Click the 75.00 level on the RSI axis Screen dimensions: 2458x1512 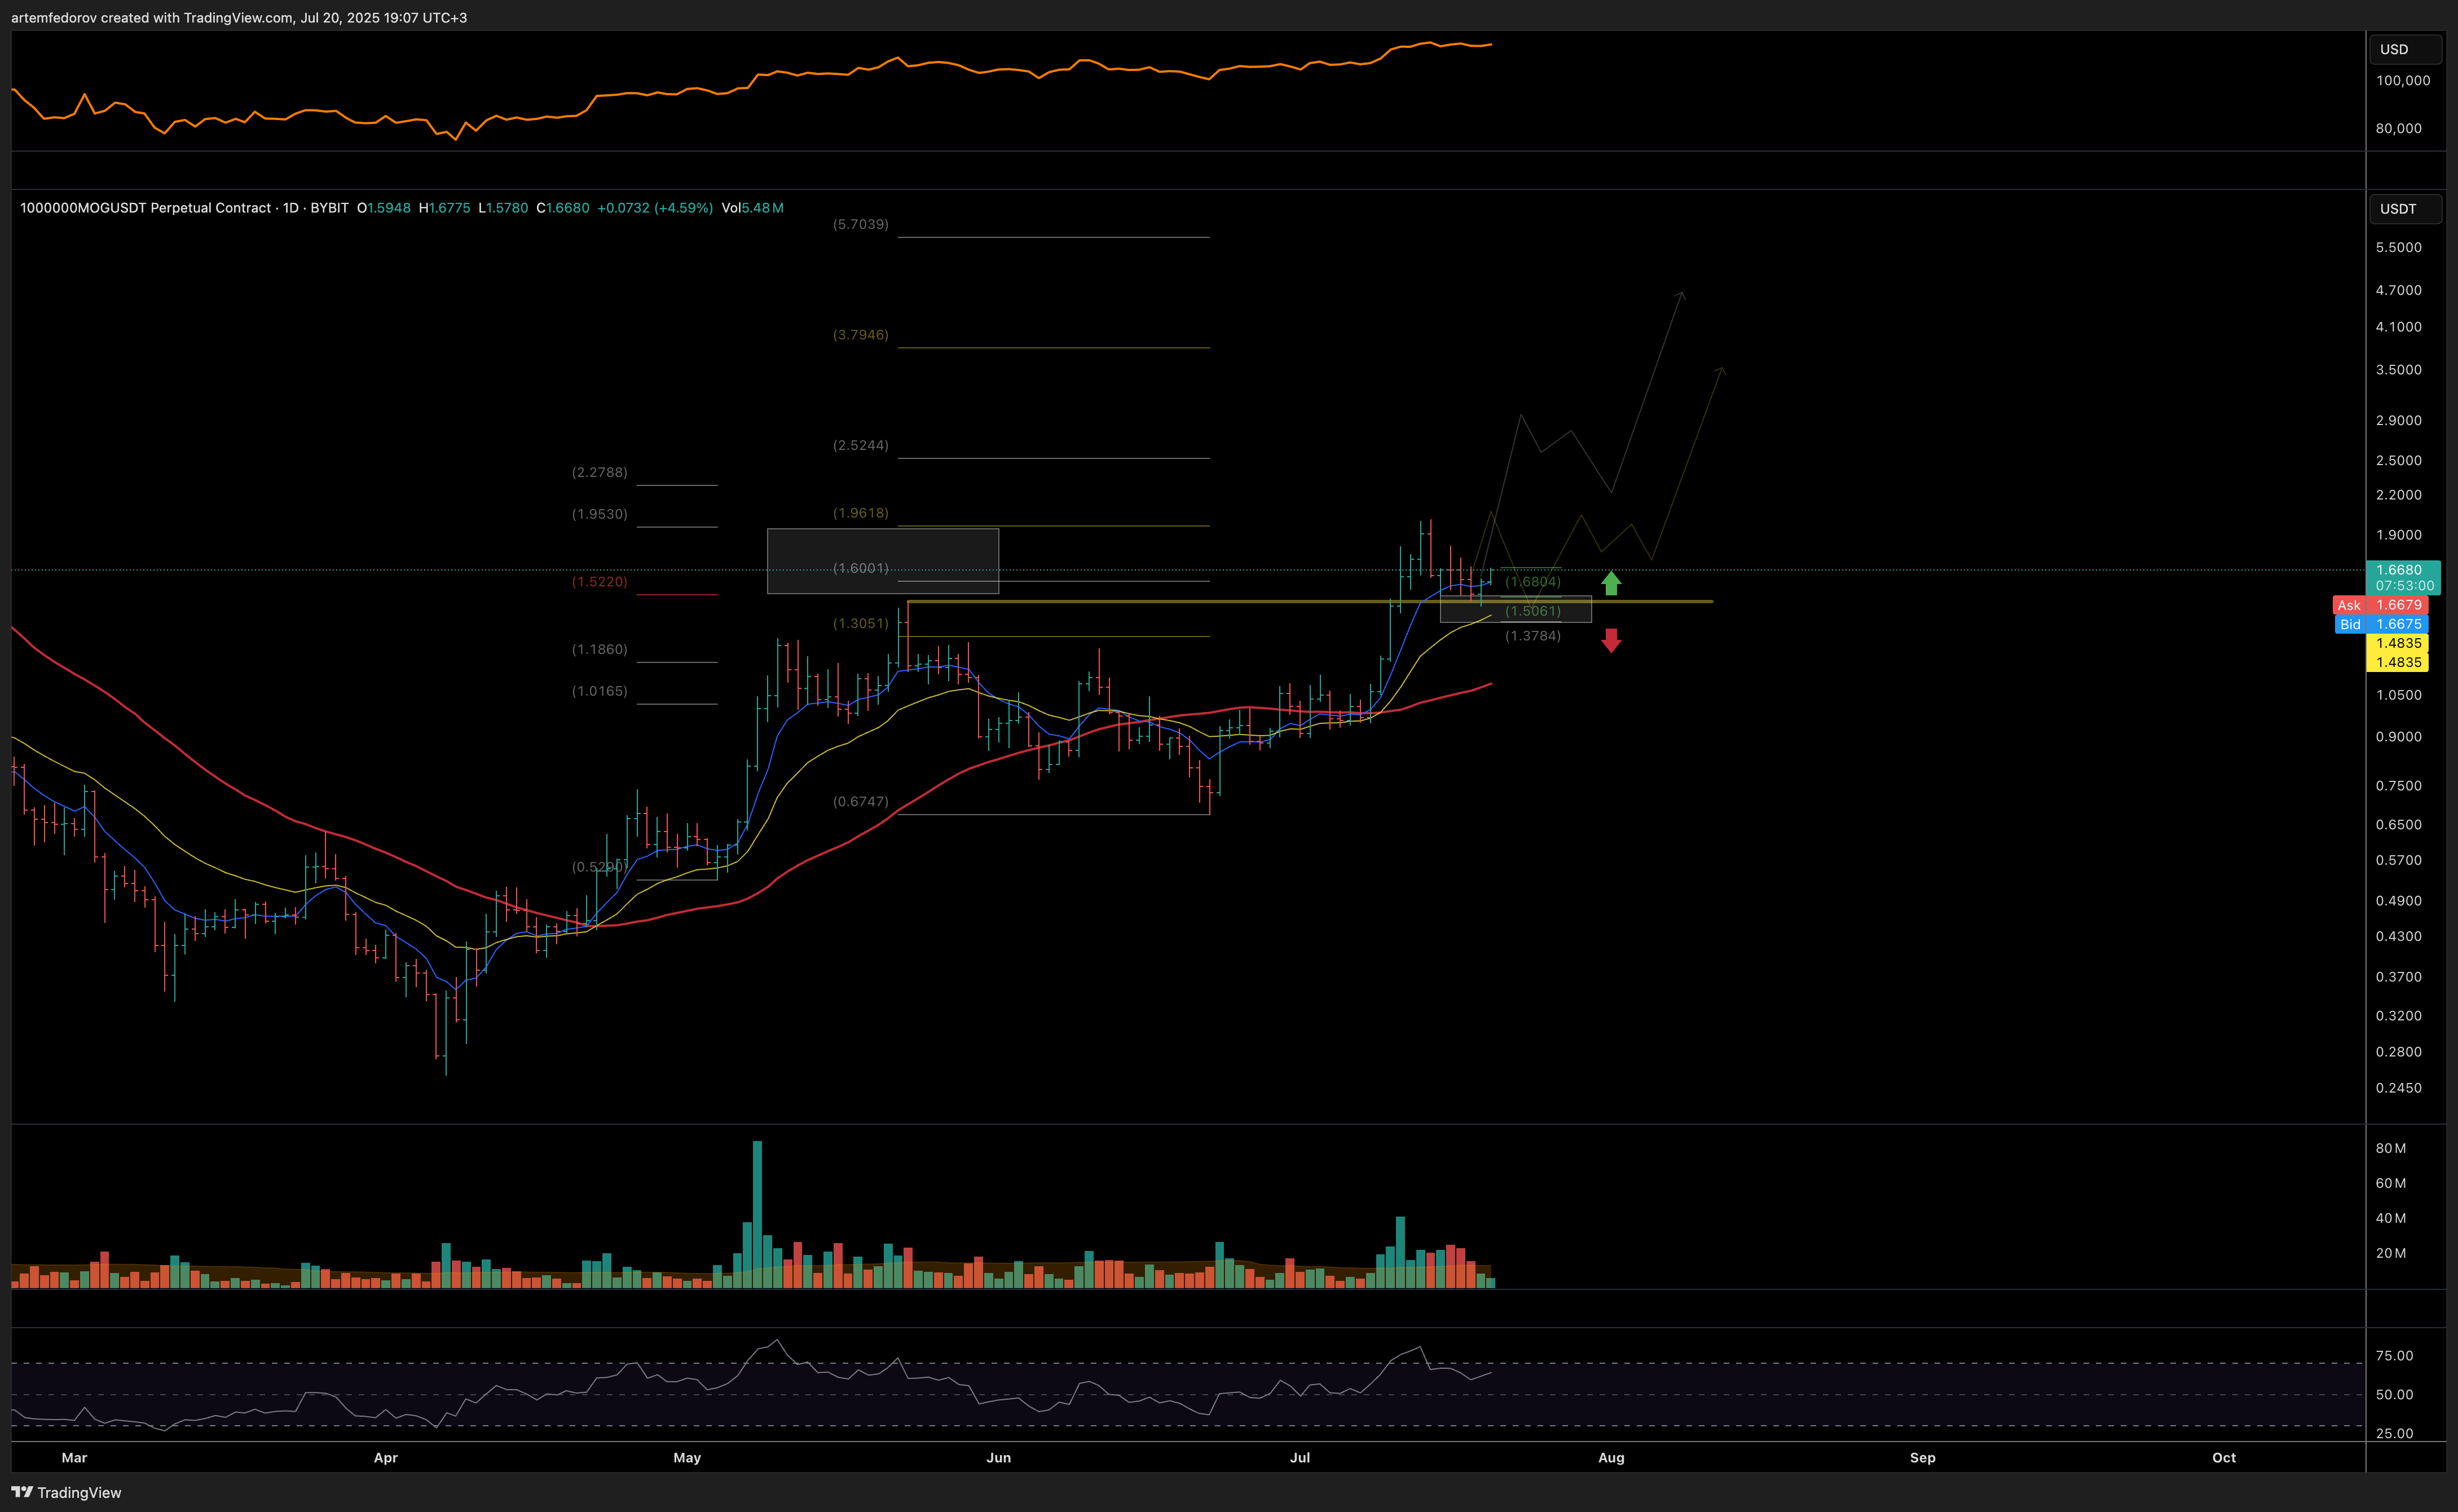click(2394, 1356)
